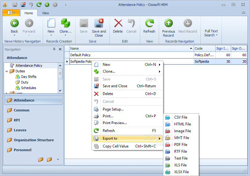Open the Clone... dropdown arrow in ribbon

tap(65, 35)
